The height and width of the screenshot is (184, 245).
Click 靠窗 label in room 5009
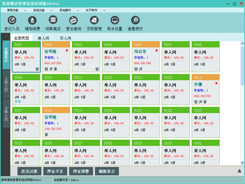(18, 102)
